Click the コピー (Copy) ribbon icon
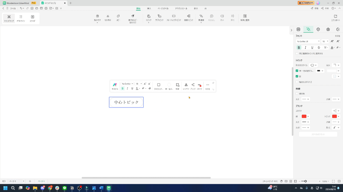Image resolution: width=343 pixels, height=192 pixels. (118, 16)
